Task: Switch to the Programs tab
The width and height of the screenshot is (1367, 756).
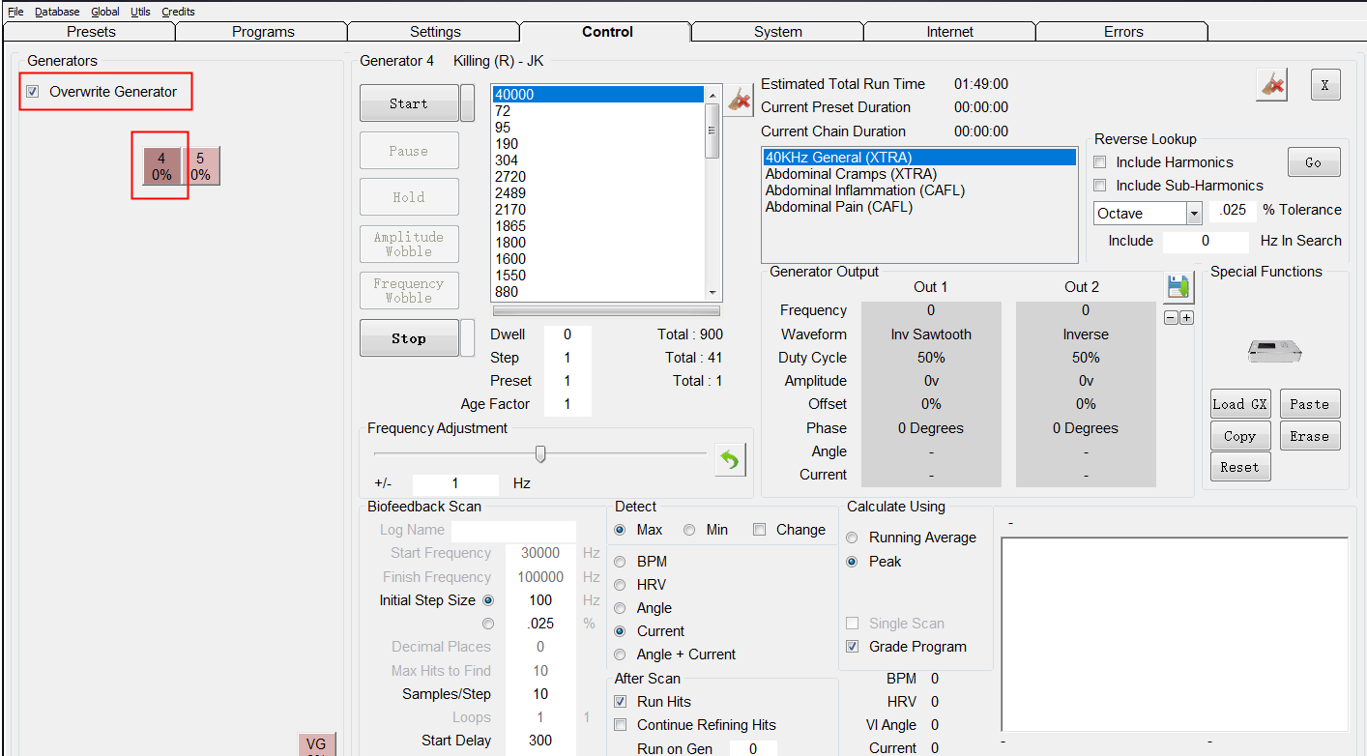Action: (263, 32)
